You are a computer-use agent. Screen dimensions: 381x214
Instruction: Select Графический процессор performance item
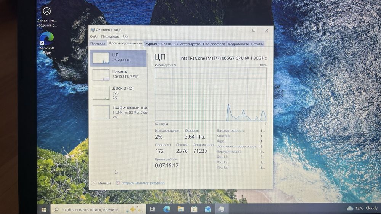pos(118,112)
